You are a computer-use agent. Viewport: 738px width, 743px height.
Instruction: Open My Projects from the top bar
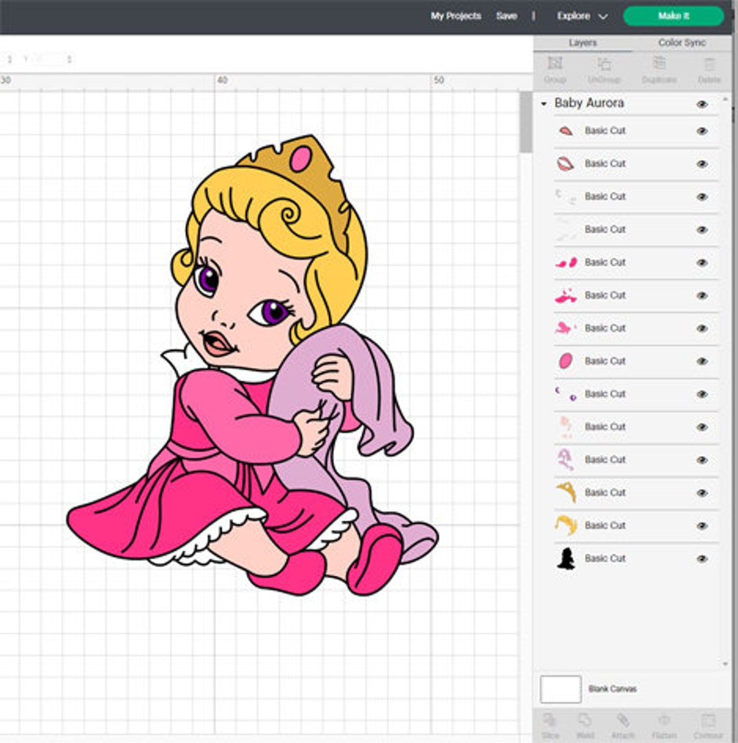point(455,16)
